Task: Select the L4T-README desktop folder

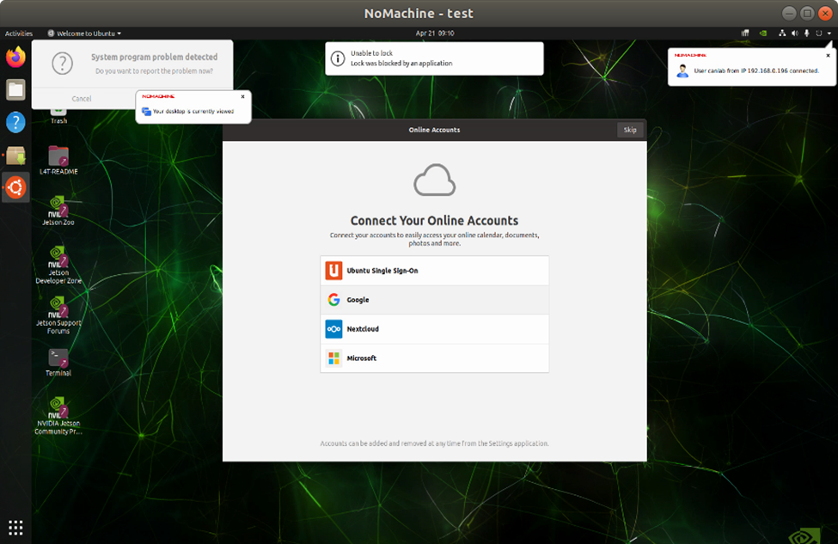Action: 58,160
